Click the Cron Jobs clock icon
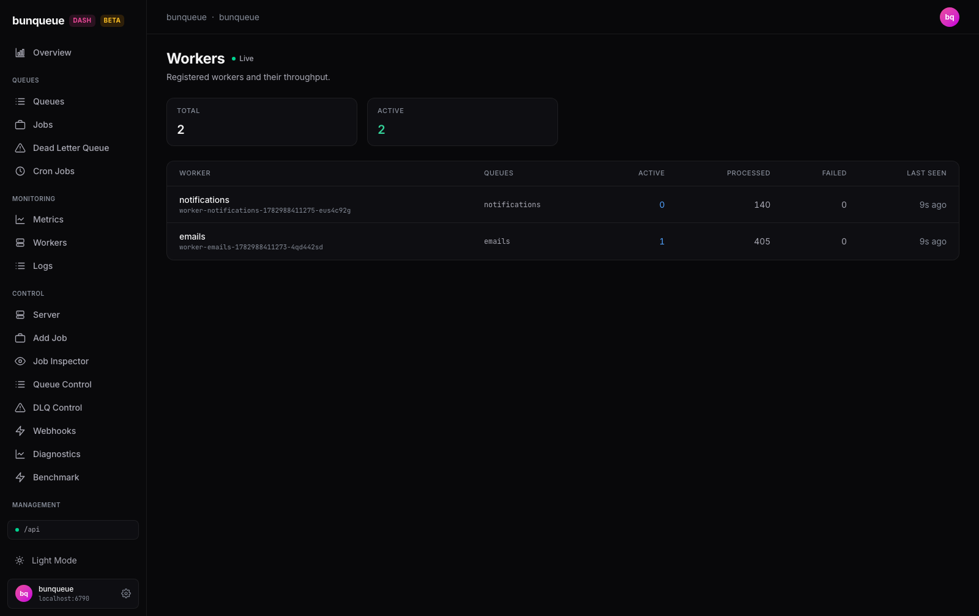The height and width of the screenshot is (616, 979). click(x=20, y=171)
